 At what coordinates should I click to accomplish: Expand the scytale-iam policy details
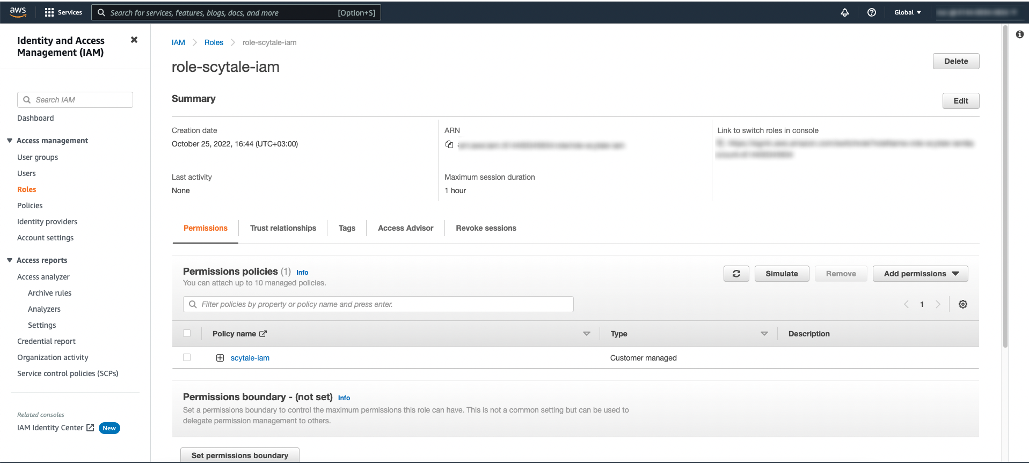tap(220, 358)
